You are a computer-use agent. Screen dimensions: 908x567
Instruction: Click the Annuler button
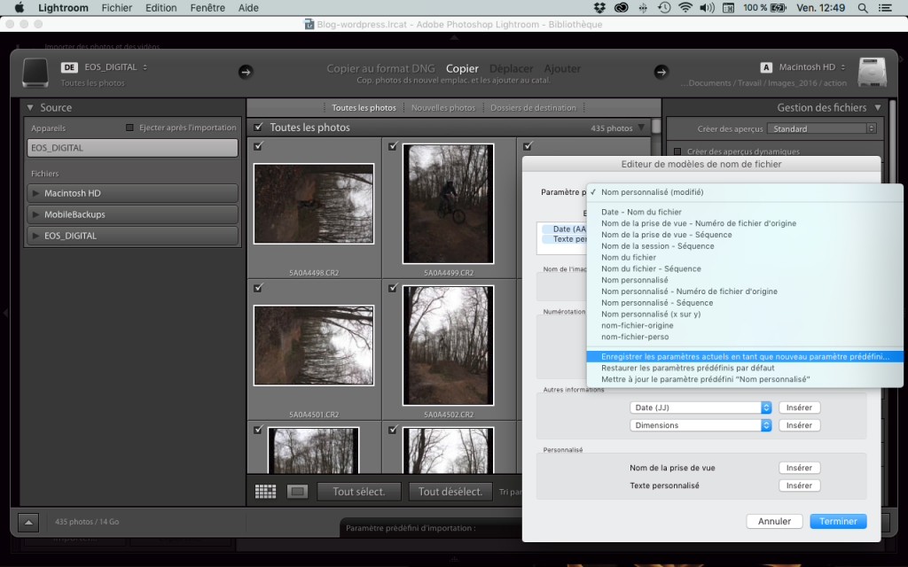tap(774, 521)
